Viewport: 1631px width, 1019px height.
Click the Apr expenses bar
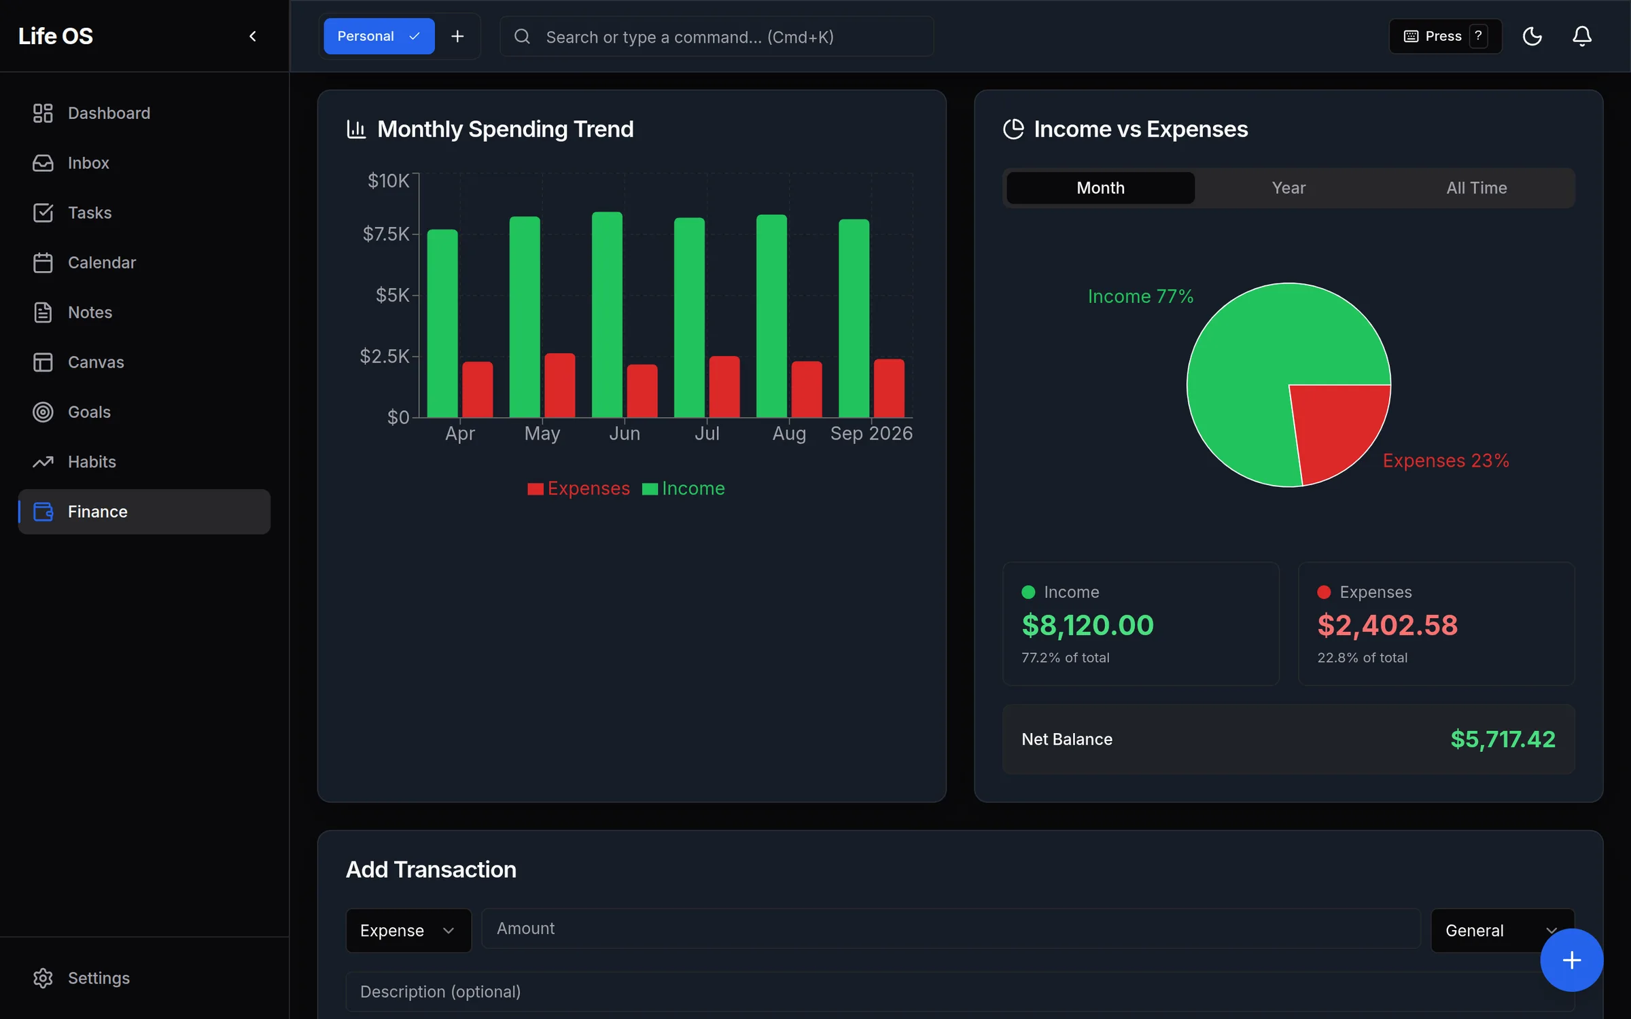pos(478,389)
